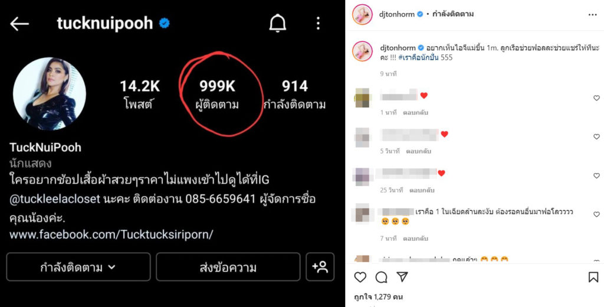View the 914 กำลังติดตาม following list
Viewport: 604px width, 307px height.
pyautogui.click(x=295, y=94)
